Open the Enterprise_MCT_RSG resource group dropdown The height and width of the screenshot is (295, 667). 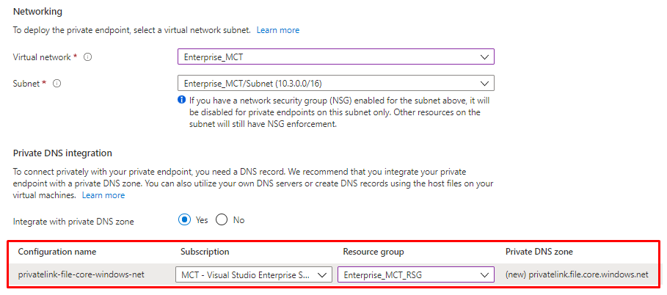[407, 274]
